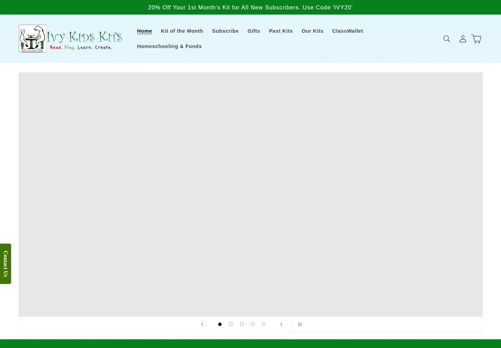The height and width of the screenshot is (348, 501).
Task: Jump to slide five dot
Action: 264,324
